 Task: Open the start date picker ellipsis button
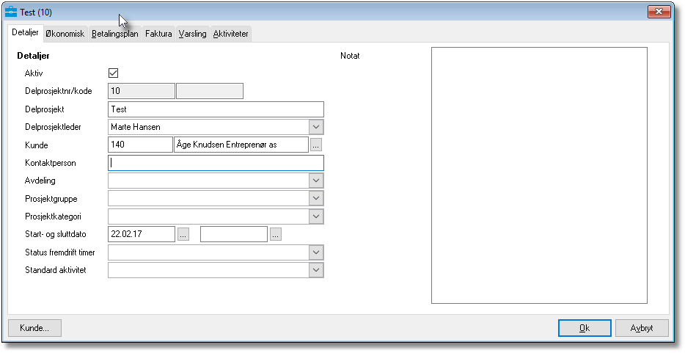(x=183, y=234)
